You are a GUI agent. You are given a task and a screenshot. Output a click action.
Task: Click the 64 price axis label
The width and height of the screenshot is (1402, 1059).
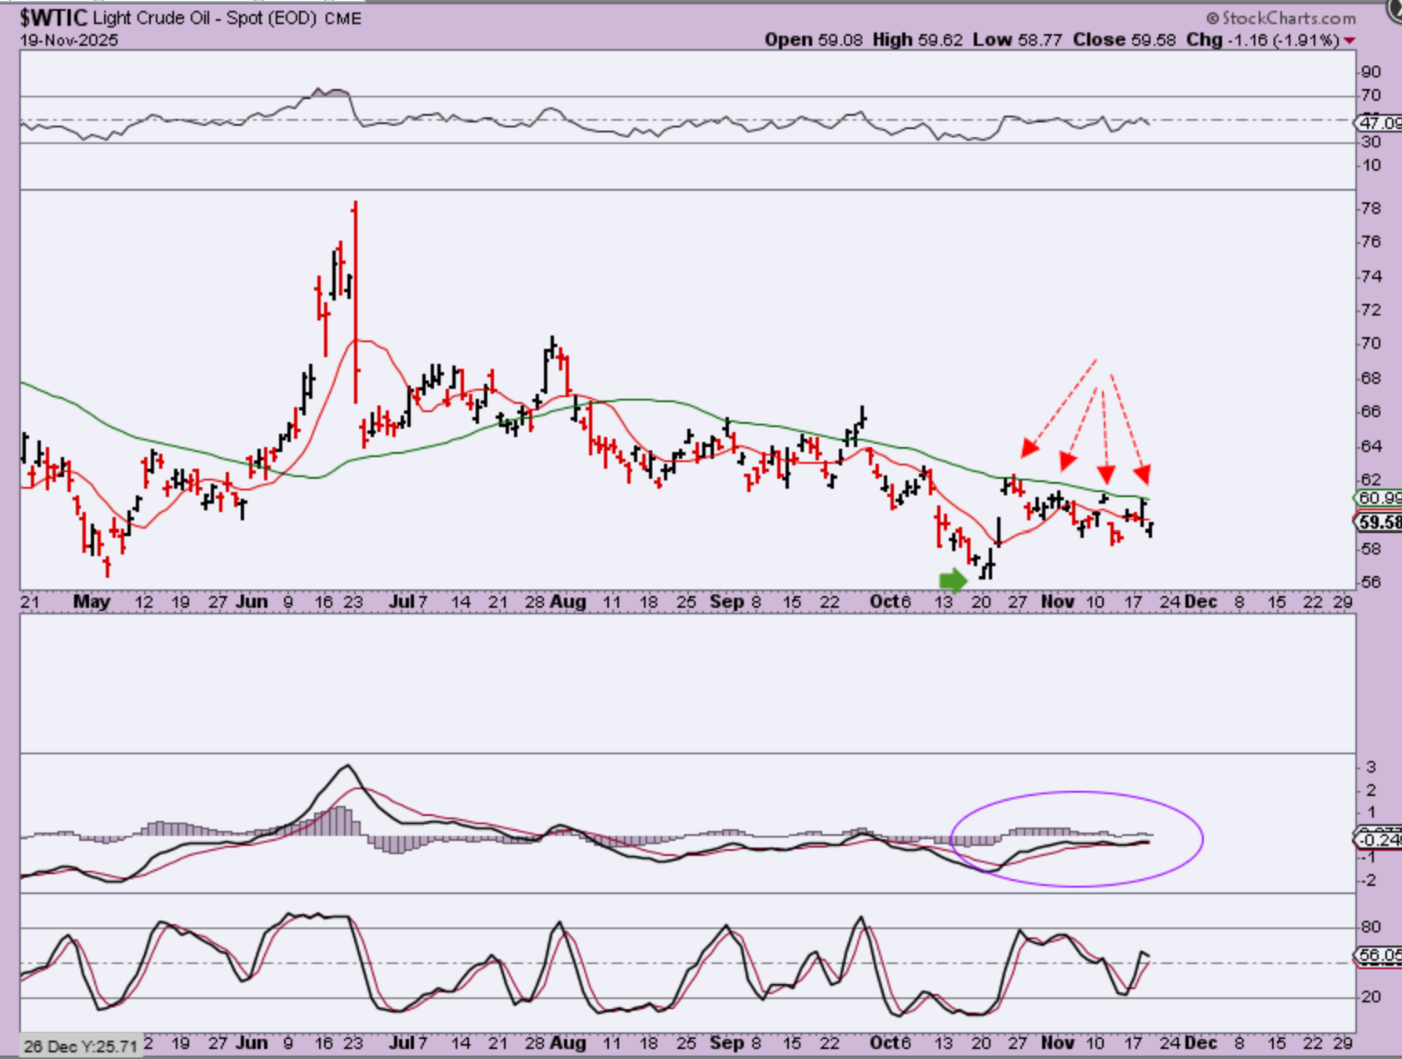(x=1370, y=445)
